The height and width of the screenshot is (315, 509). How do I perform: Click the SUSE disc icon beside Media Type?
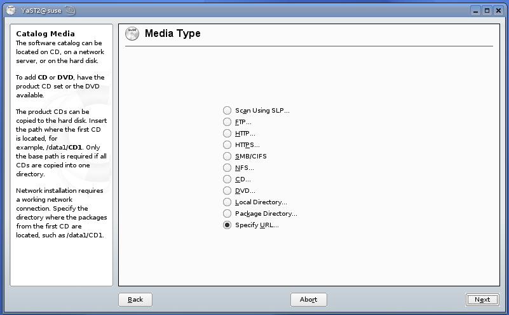coord(132,34)
